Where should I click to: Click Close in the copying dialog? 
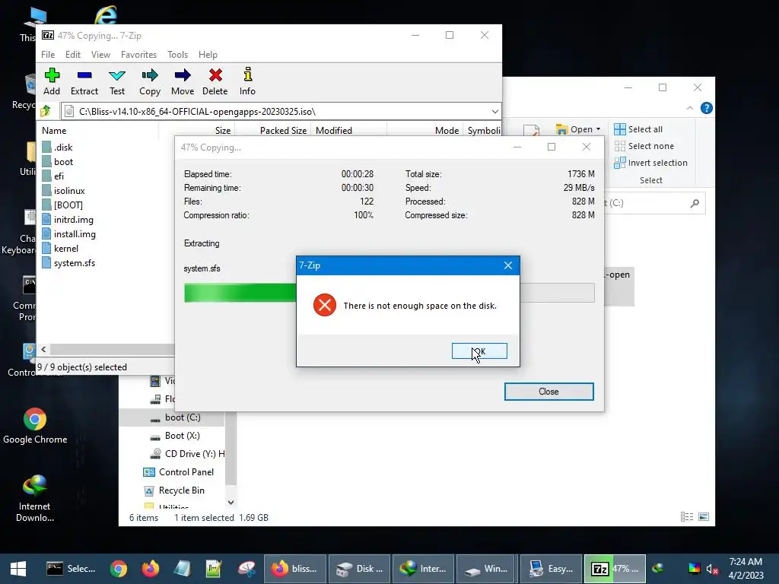[x=548, y=392]
